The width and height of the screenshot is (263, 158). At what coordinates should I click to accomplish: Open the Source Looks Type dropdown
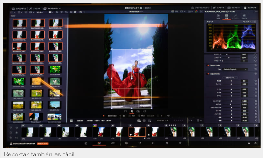[235, 69]
